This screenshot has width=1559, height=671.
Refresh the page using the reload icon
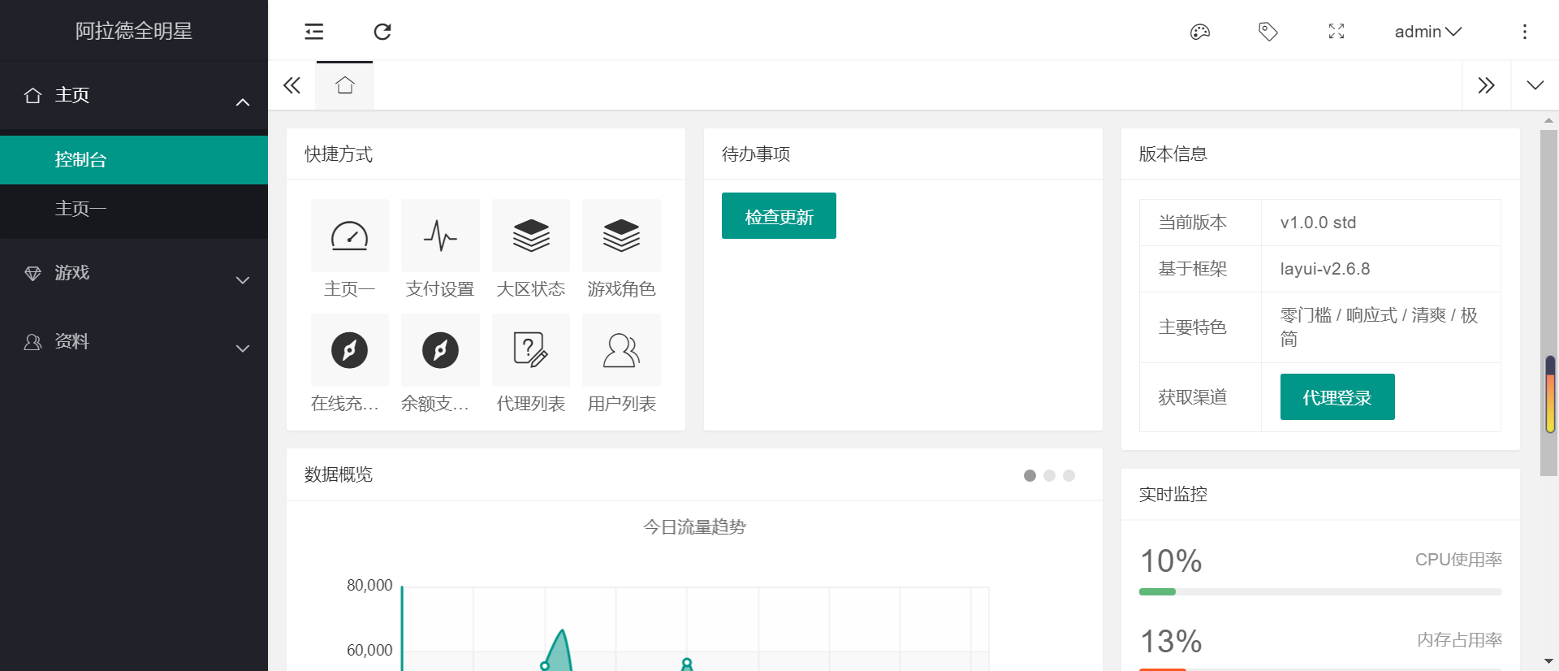coord(382,32)
